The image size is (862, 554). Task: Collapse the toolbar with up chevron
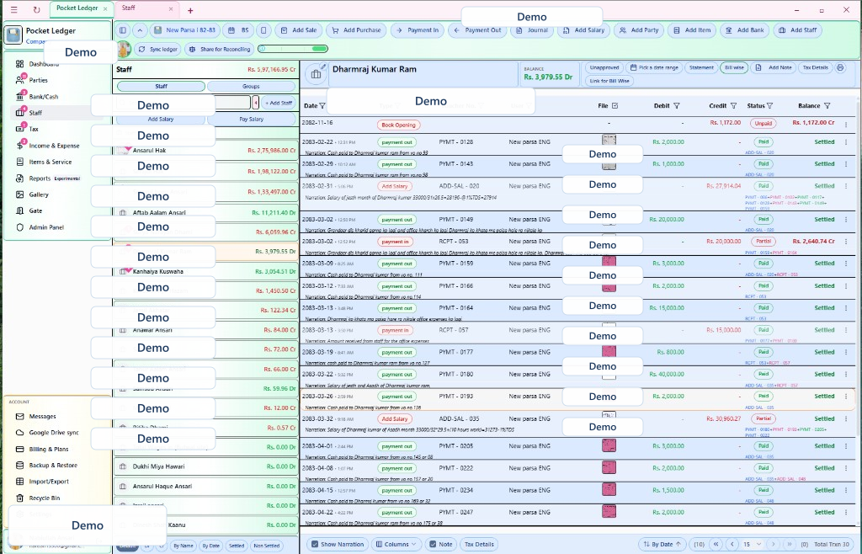click(140, 30)
